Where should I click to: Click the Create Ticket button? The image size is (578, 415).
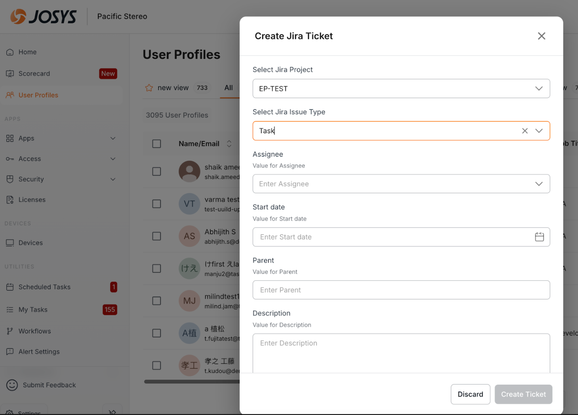pos(523,394)
